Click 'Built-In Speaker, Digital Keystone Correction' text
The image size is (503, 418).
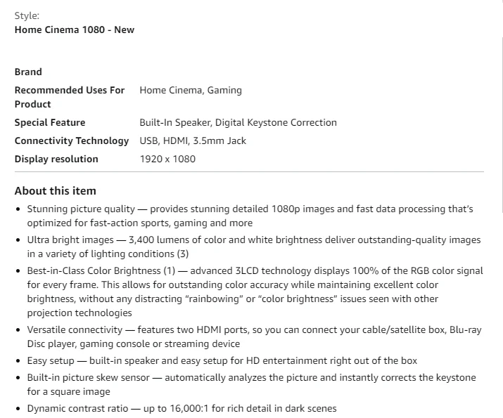tap(238, 122)
